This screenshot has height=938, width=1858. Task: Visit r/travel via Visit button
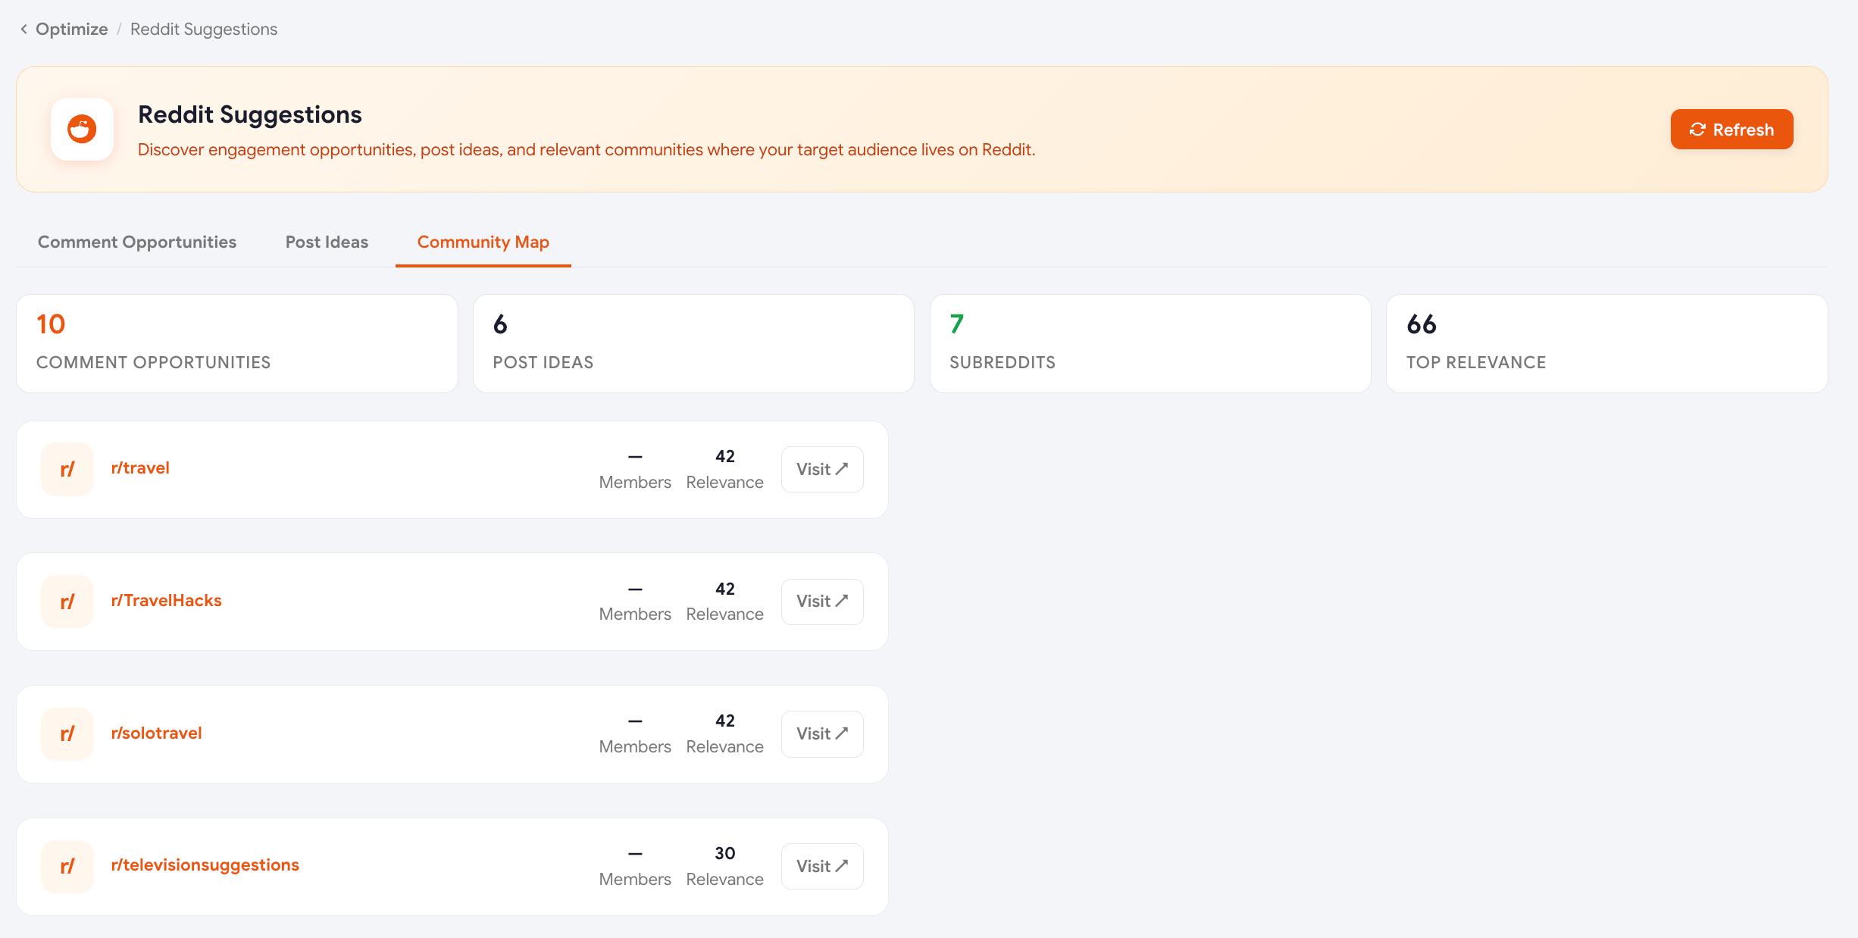coord(822,469)
